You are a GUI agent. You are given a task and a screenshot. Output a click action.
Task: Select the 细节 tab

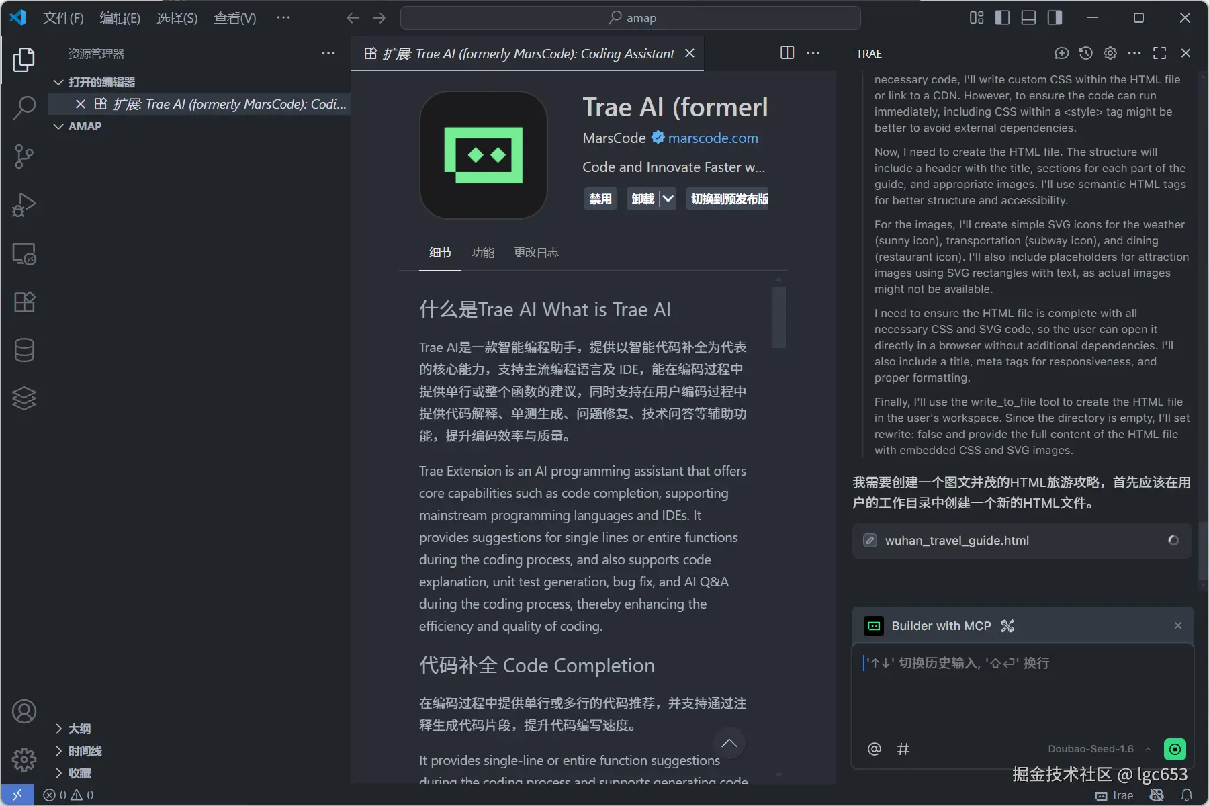click(440, 253)
